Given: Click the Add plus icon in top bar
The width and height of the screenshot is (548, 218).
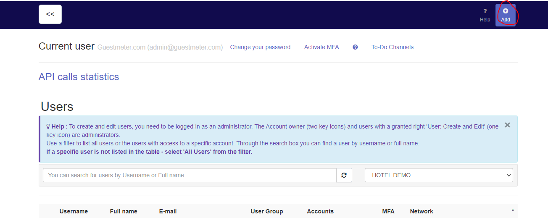Looking at the screenshot, I should tap(506, 11).
